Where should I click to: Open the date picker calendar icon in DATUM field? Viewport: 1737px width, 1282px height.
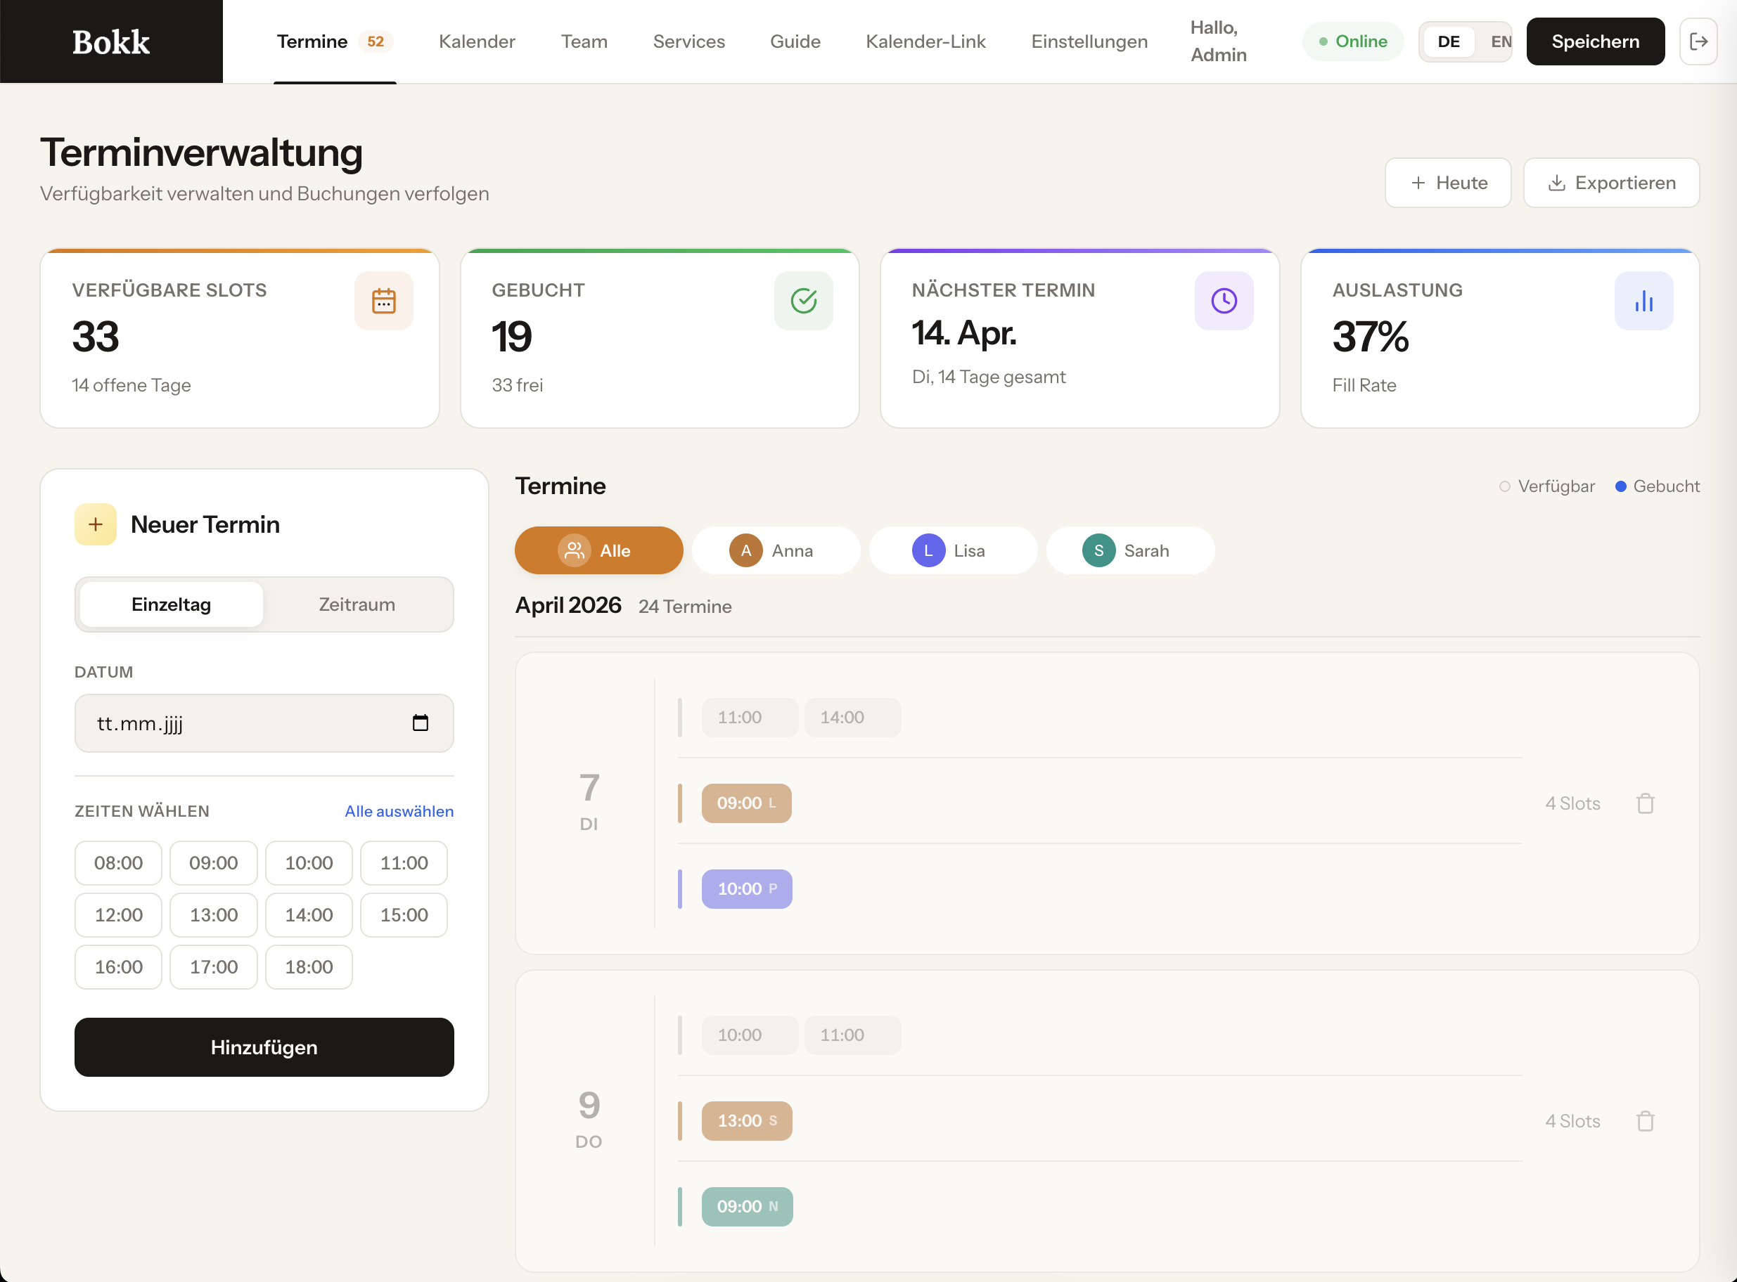[421, 723]
